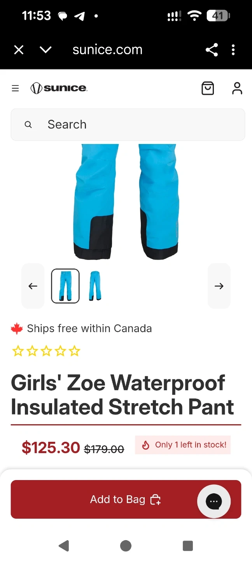Tap the Android back navigation button

coord(64,546)
